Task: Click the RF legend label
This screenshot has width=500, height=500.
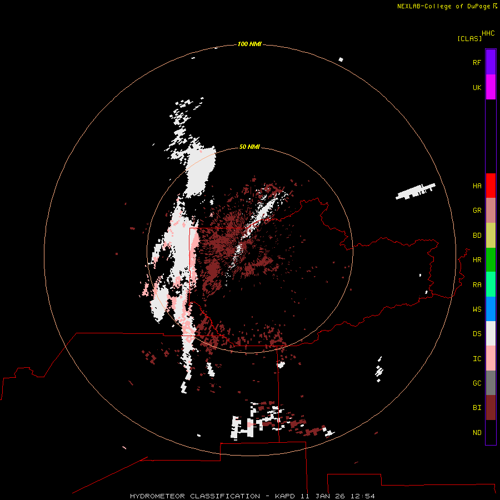Action: (477, 62)
